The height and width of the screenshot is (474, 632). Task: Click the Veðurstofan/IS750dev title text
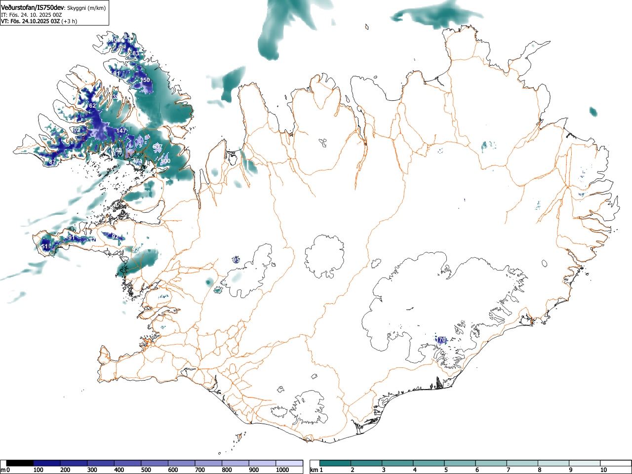coord(33,7)
